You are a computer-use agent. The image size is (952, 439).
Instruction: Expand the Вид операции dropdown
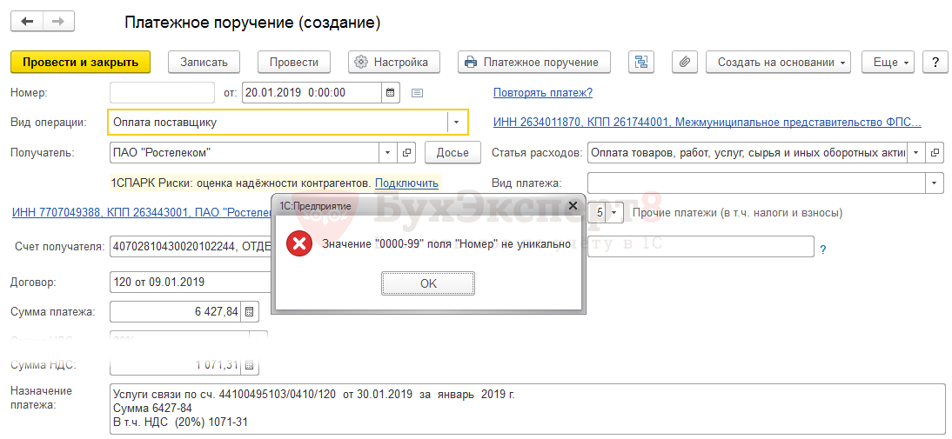pos(457,123)
